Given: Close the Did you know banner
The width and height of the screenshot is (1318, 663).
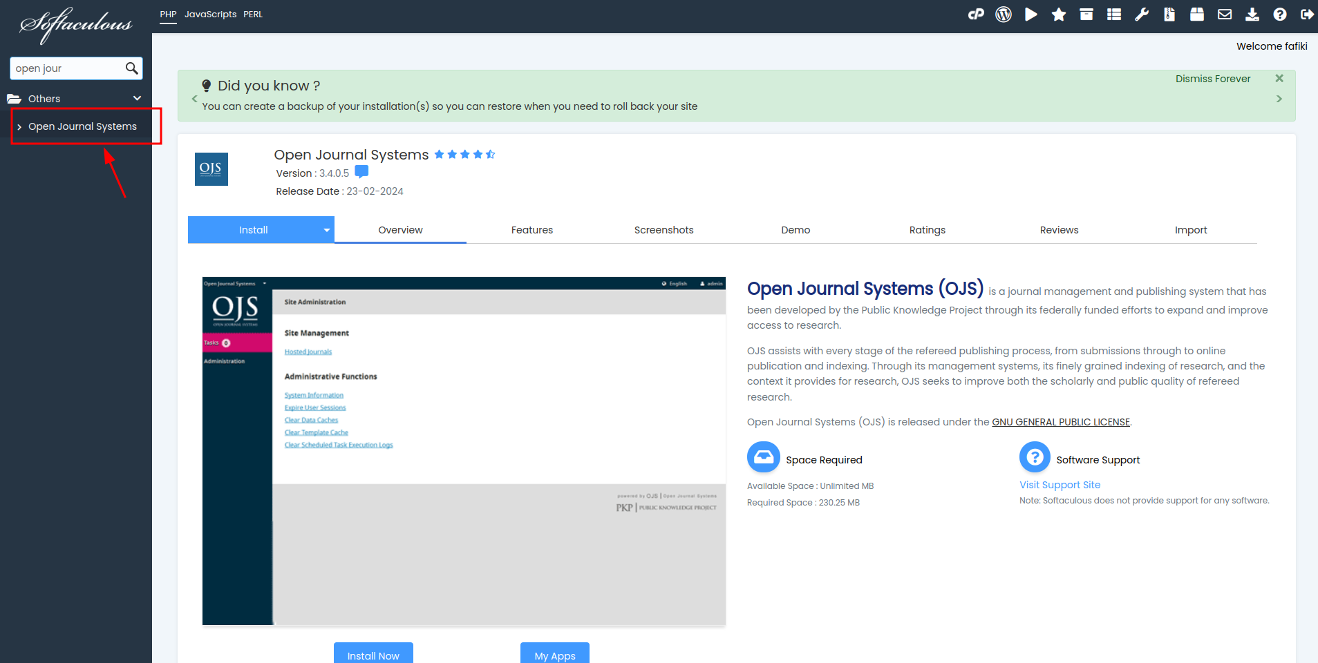Looking at the screenshot, I should click(x=1279, y=79).
